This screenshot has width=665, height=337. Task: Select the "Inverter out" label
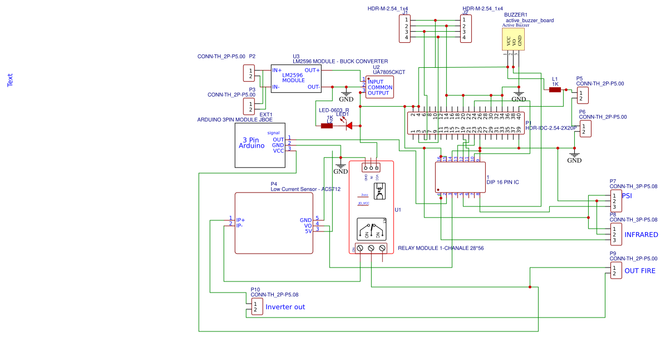point(285,307)
